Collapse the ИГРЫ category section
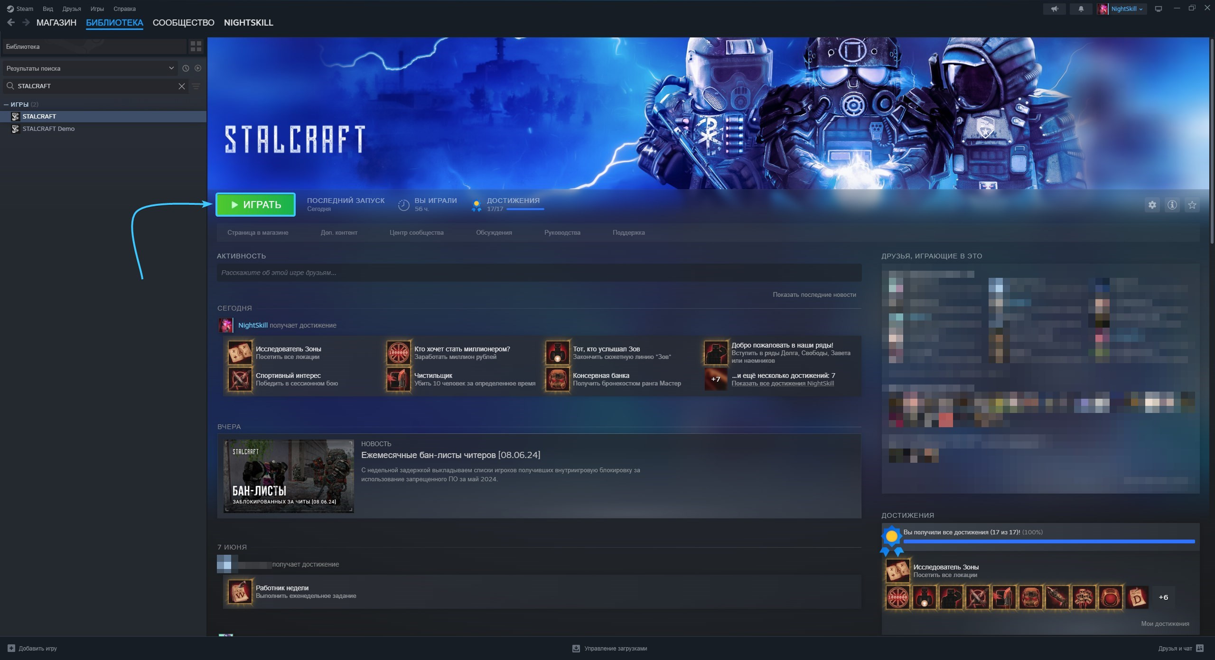 (6, 104)
